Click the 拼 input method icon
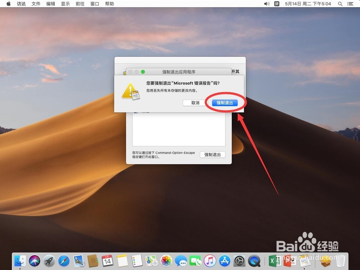The image size is (360, 270). tap(277, 4)
